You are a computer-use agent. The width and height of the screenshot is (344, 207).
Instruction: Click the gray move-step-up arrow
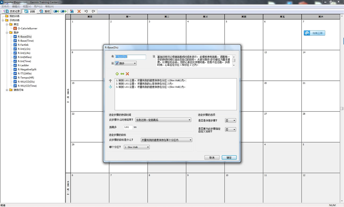coord(110,81)
